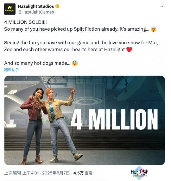171x181 pixels.
Task: Click the 2025年5月7日 post date
Action: click(56, 173)
